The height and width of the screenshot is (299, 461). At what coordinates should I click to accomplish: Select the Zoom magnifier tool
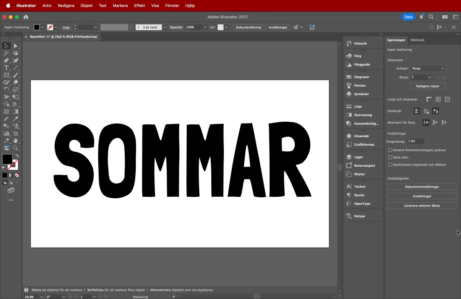pyautogui.click(x=16, y=148)
